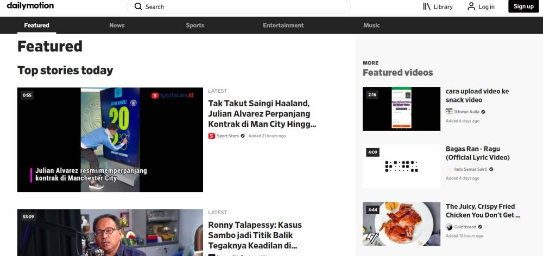Click the 0:55 duration badge

[27, 95]
